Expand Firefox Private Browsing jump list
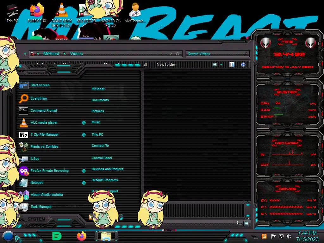 tap(84, 171)
